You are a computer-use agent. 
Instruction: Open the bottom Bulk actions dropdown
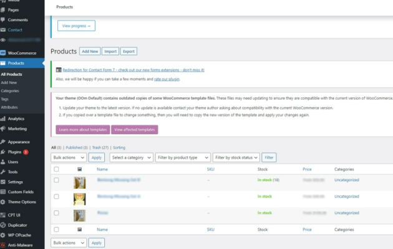click(69, 243)
